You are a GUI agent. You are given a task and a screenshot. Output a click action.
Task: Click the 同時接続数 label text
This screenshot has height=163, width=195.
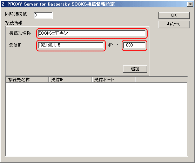tap(16, 14)
